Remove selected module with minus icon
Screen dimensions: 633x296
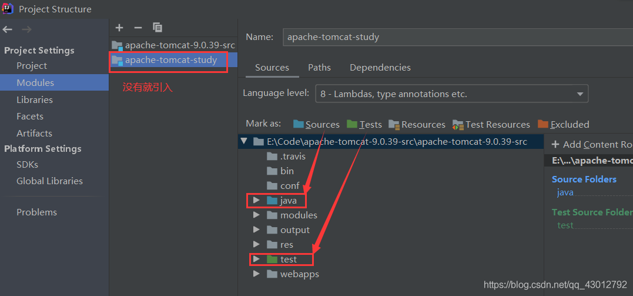pos(138,28)
